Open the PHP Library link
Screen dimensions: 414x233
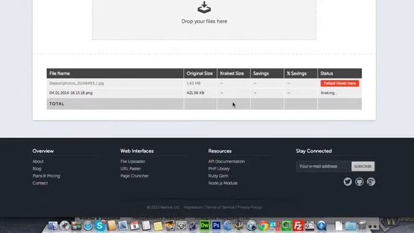coord(219,168)
